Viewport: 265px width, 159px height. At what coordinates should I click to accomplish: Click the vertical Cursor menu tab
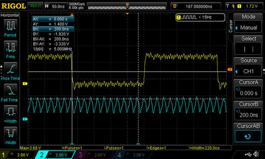231,26
